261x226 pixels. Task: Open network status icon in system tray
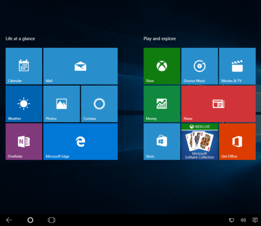(232, 220)
